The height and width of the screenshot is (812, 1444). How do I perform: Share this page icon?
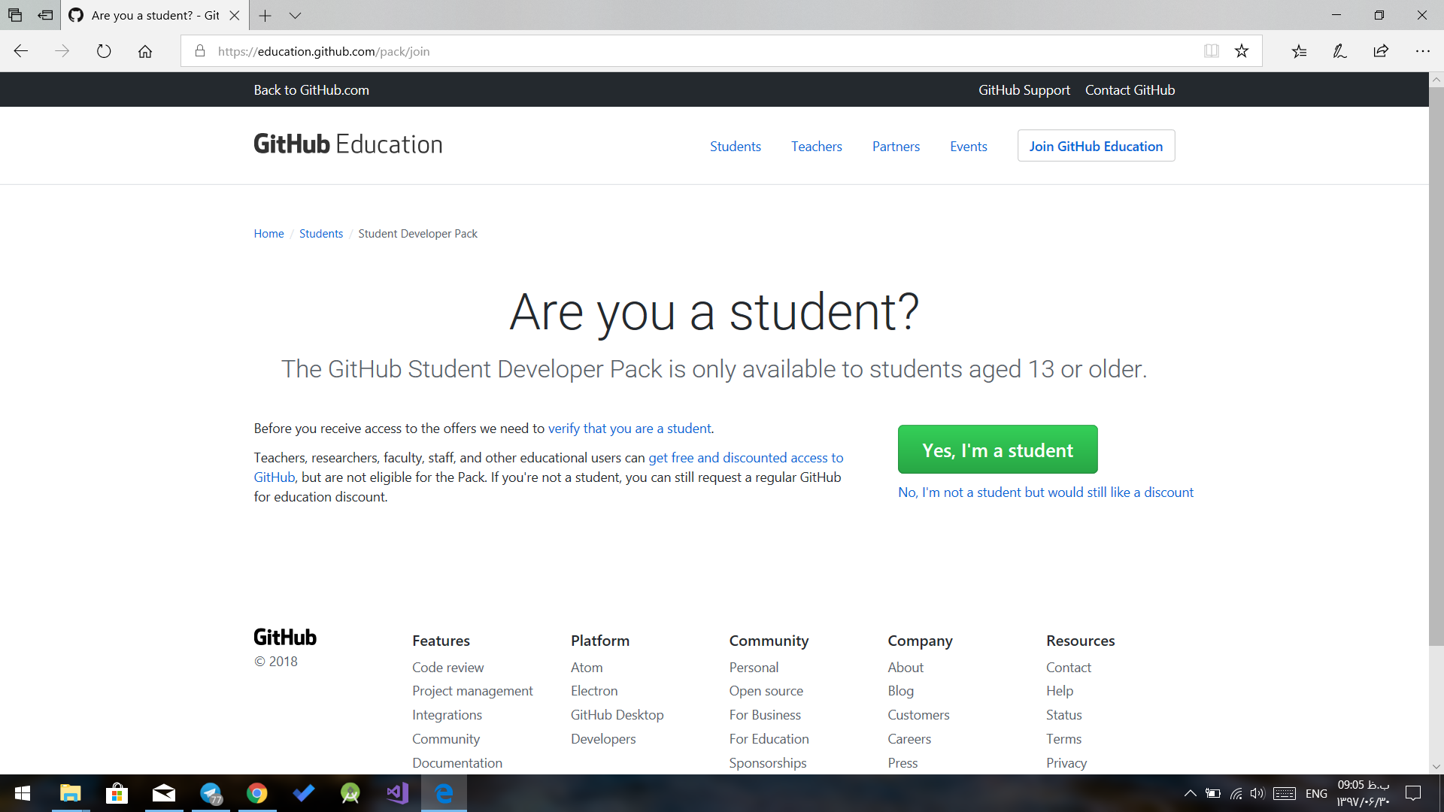[1381, 51]
